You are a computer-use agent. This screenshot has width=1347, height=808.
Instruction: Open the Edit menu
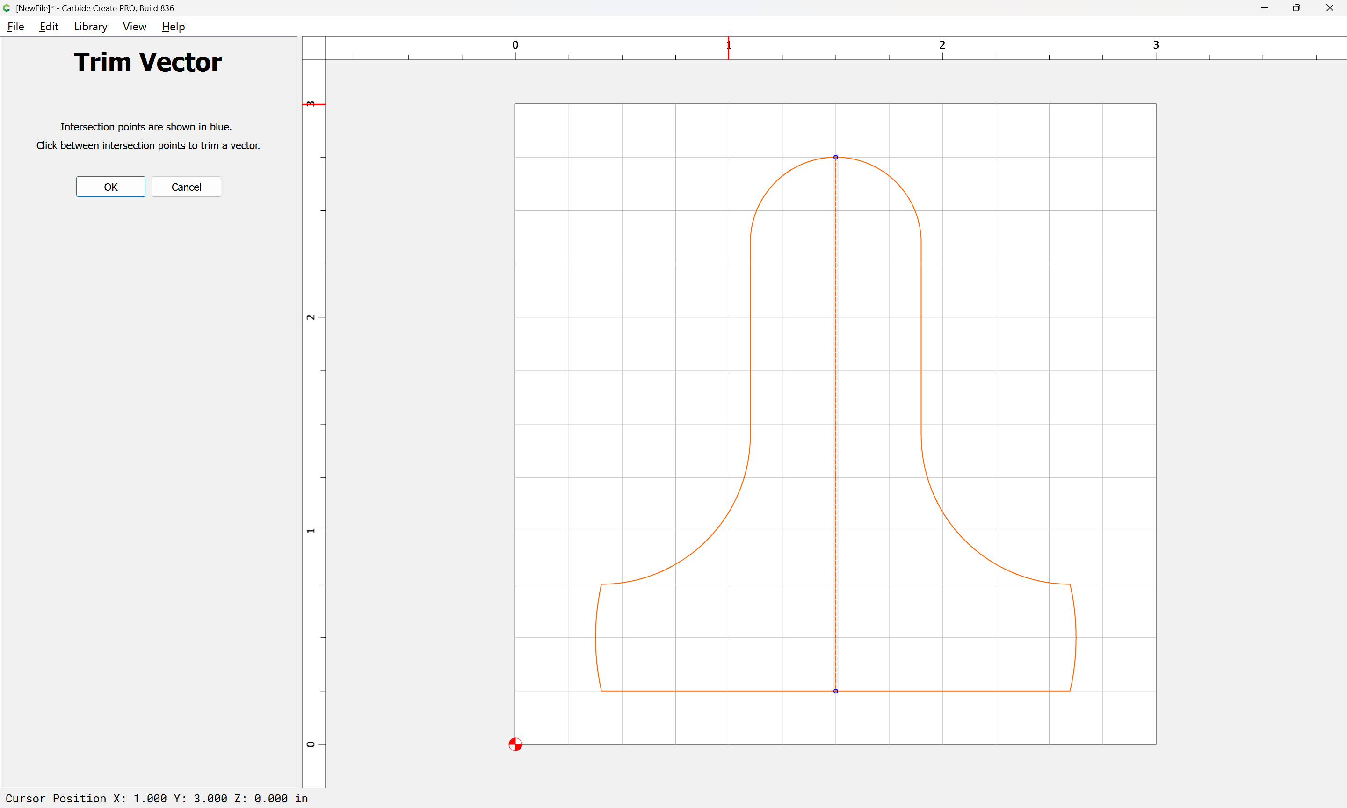click(x=49, y=27)
